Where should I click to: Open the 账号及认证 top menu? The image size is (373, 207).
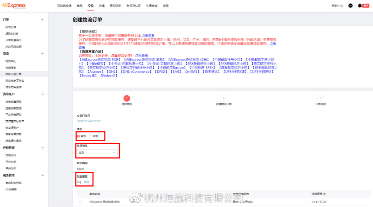(134, 6)
